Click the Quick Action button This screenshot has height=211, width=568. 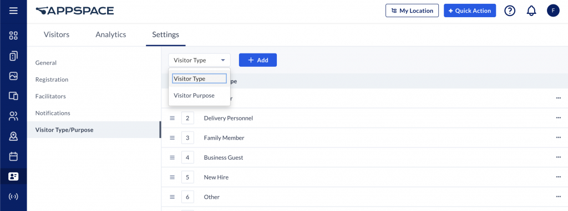point(470,11)
